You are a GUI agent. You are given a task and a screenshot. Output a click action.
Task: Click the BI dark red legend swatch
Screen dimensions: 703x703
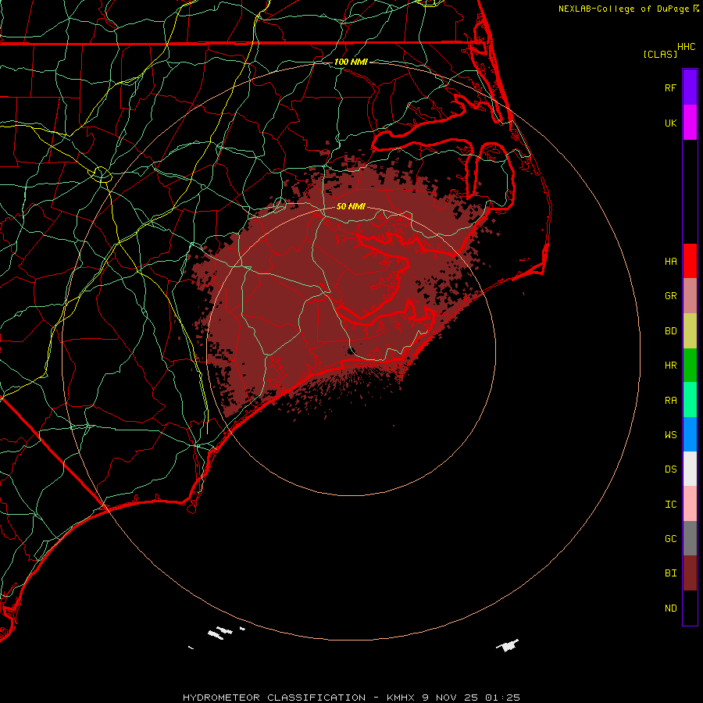pos(690,573)
